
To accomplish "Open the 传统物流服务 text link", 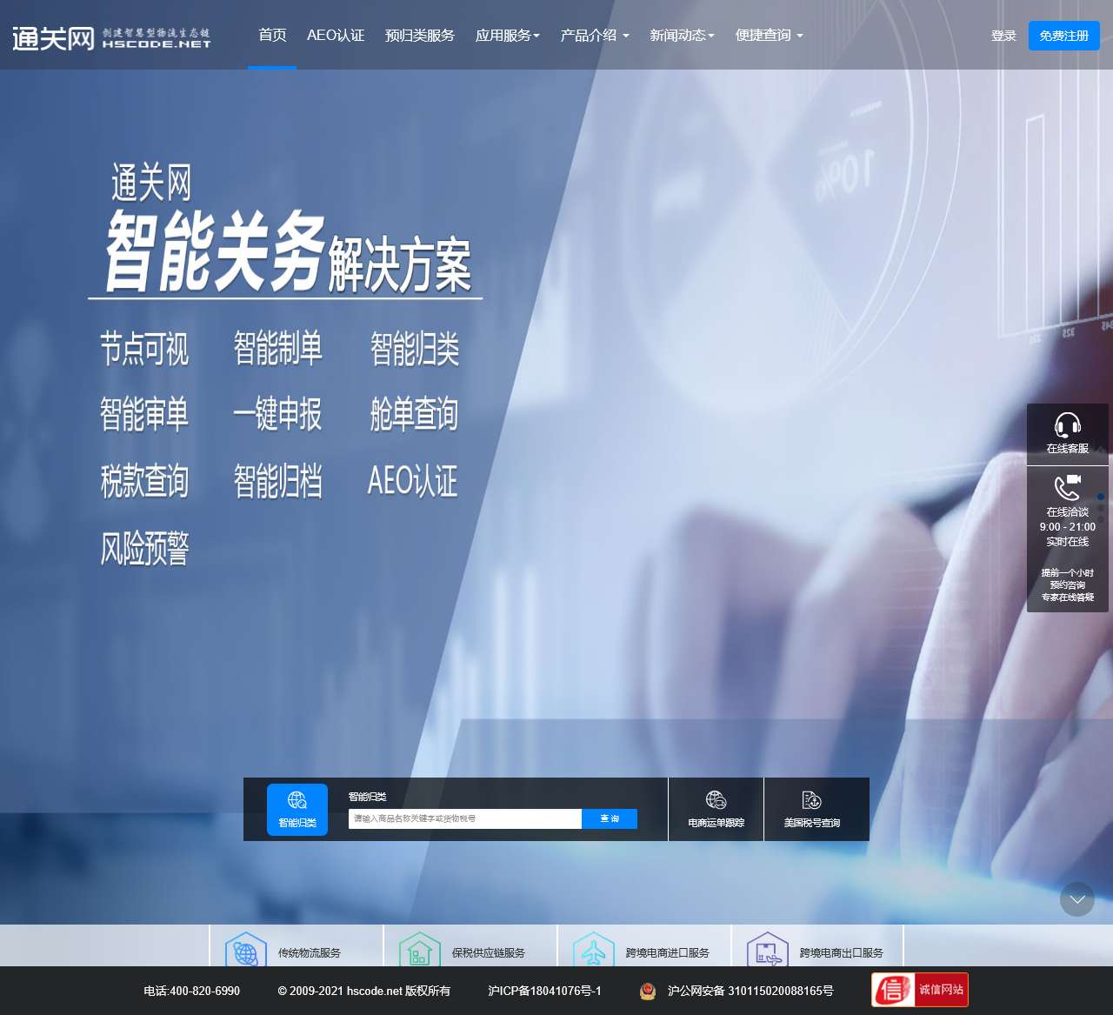I will click(310, 953).
